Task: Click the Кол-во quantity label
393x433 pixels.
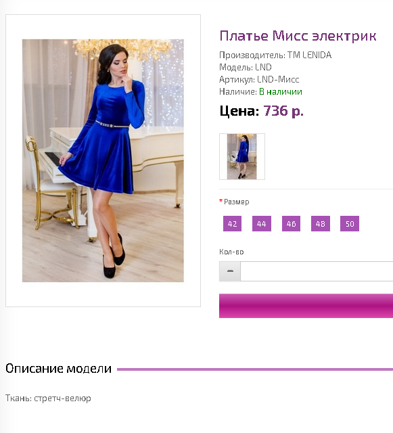Action: 231,252
